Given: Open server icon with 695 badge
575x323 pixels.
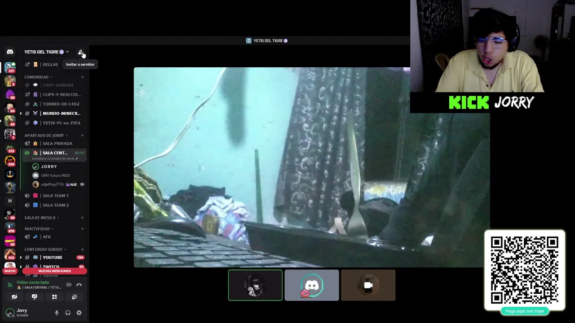Looking at the screenshot, I should 10,227.
